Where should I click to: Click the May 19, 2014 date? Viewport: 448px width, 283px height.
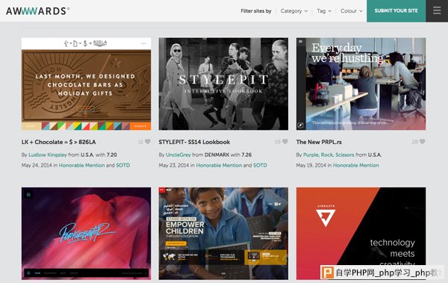pos(311,165)
